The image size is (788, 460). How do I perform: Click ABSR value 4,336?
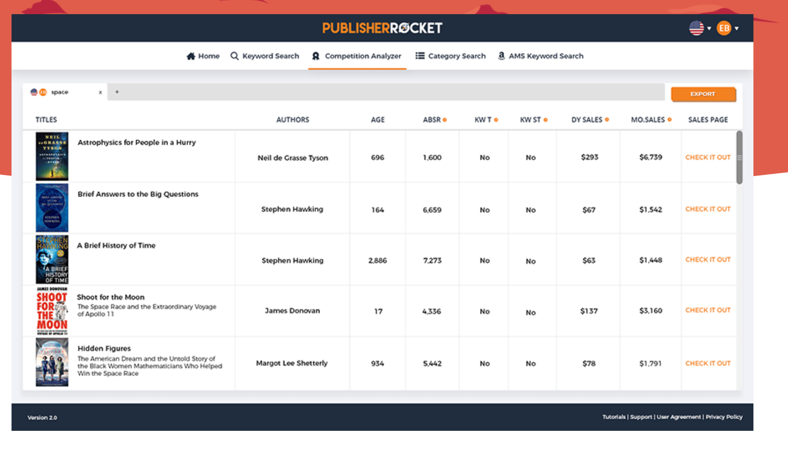pos(432,311)
